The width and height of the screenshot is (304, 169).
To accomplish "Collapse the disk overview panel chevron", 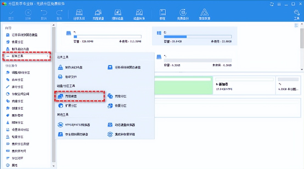I will tap(296, 25).
